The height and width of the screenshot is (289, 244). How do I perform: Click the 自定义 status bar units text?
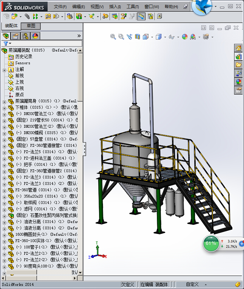click(x=192, y=284)
